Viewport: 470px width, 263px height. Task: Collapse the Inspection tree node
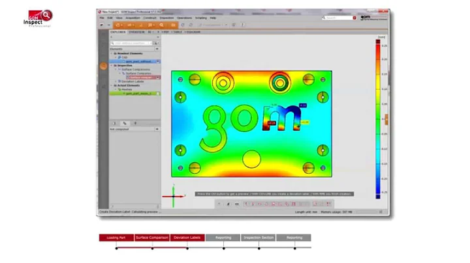point(112,66)
